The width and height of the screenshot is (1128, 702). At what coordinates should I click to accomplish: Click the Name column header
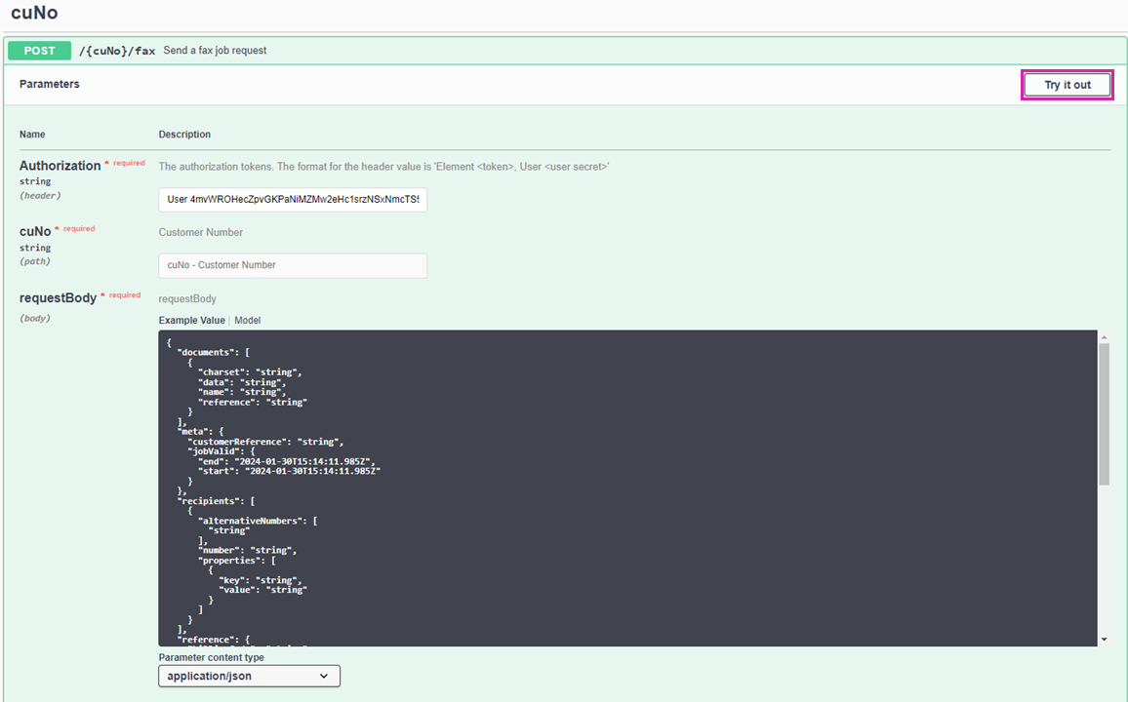point(32,135)
